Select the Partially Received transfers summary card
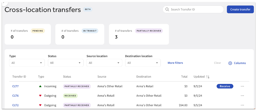258x111 pixels. [x=139, y=34]
